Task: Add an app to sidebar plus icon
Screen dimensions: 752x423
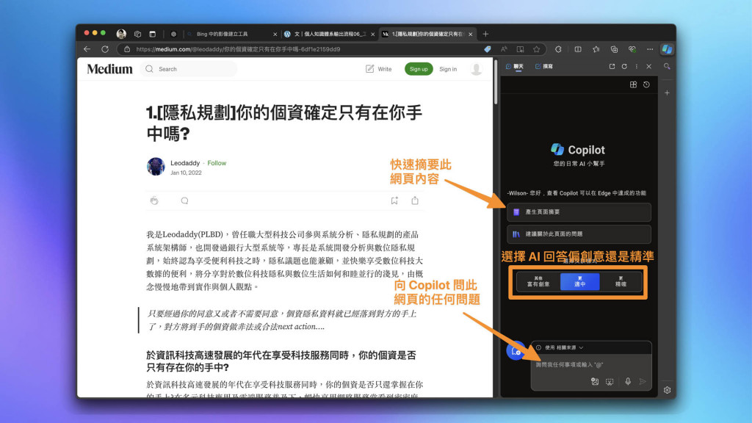Action: (667, 93)
